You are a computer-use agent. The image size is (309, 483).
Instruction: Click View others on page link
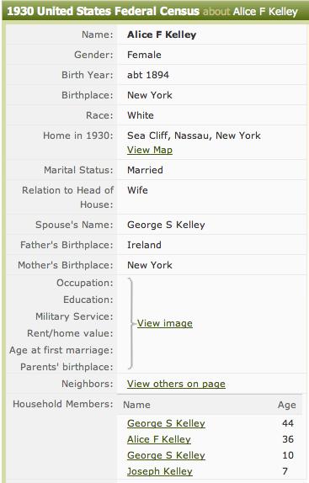click(176, 384)
